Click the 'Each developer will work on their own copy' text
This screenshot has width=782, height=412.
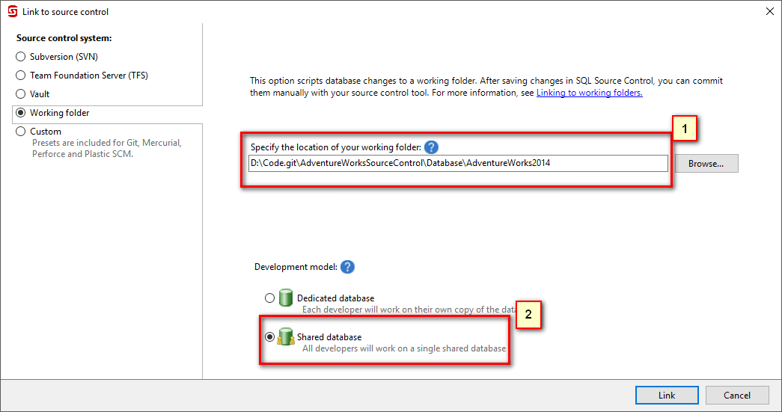coord(409,310)
